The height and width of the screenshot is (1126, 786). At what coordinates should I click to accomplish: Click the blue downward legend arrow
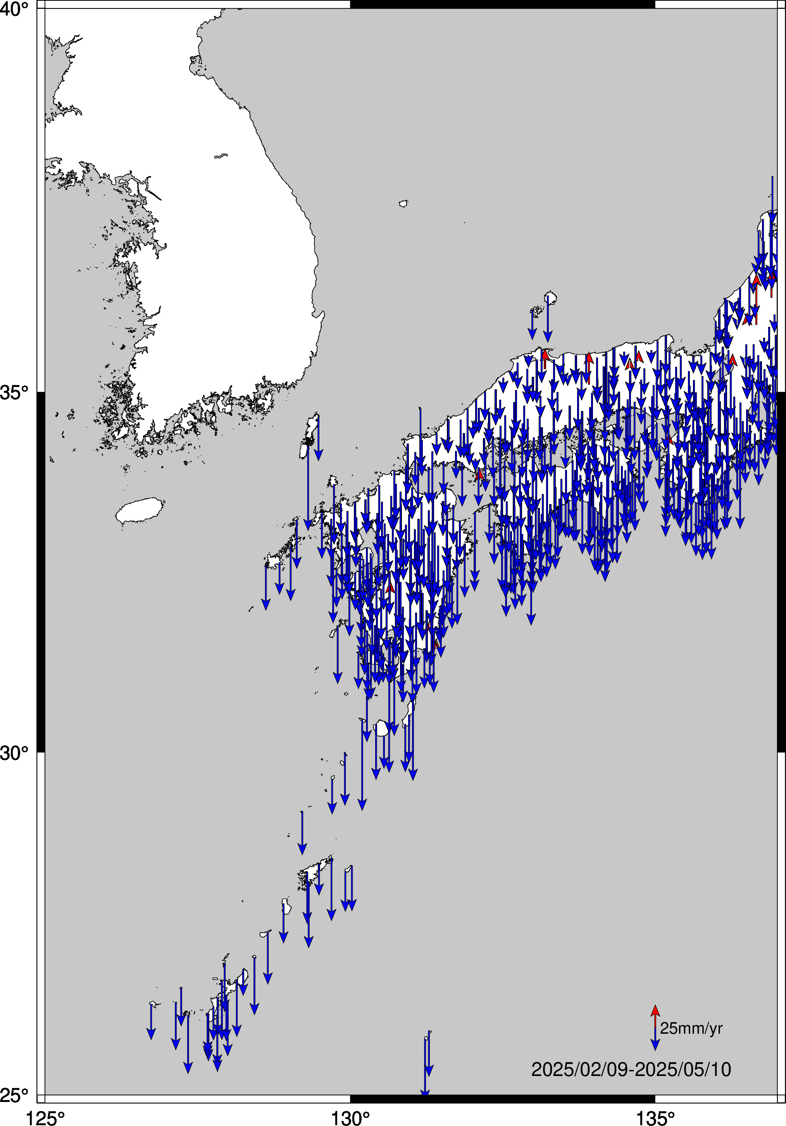click(x=655, y=1039)
